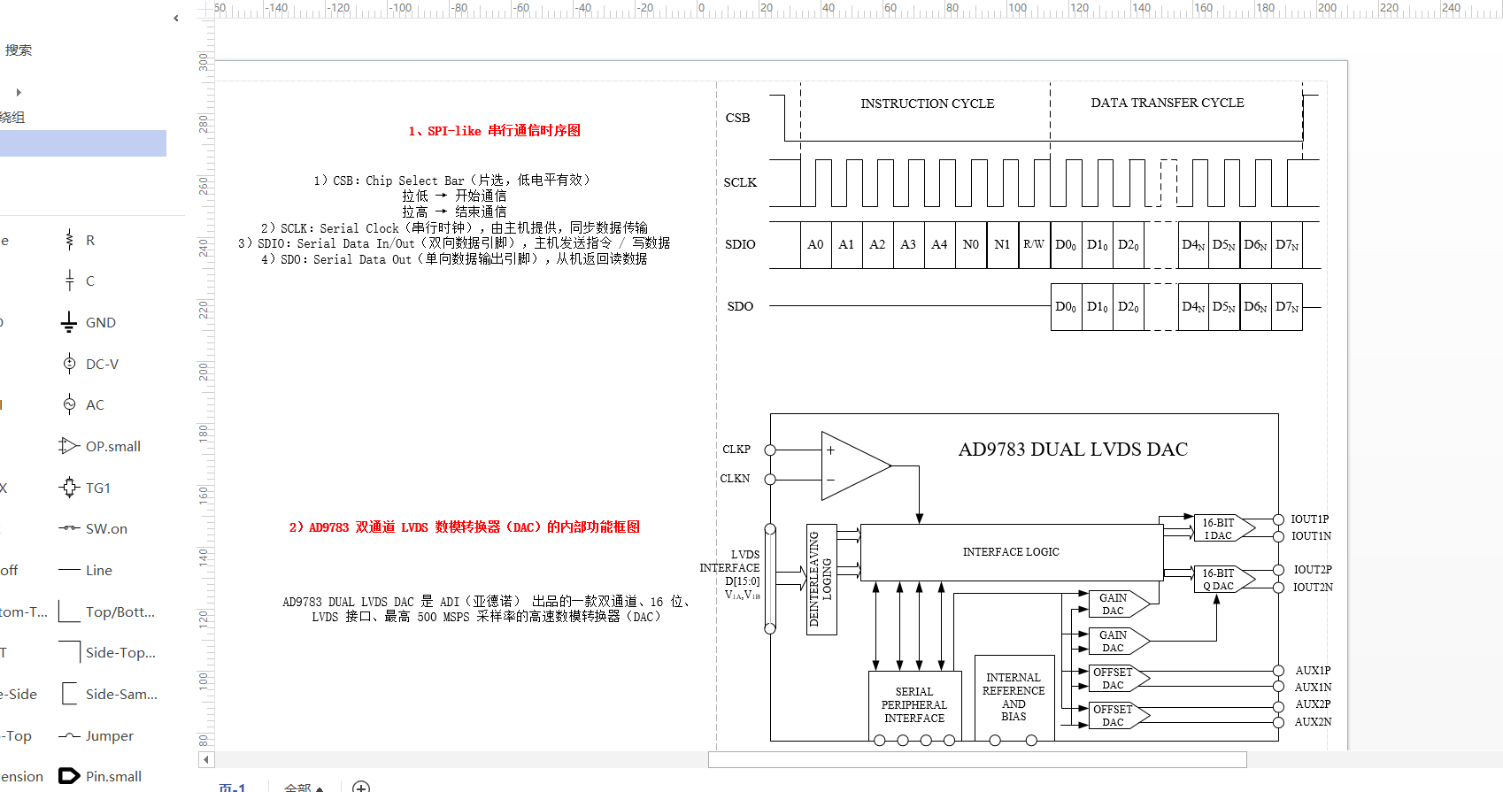The image size is (1503, 792).
Task: Switch to the 页-1 page tab
Action: [x=232, y=787]
